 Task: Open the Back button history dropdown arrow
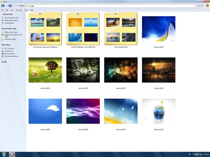click(x=7, y=6)
